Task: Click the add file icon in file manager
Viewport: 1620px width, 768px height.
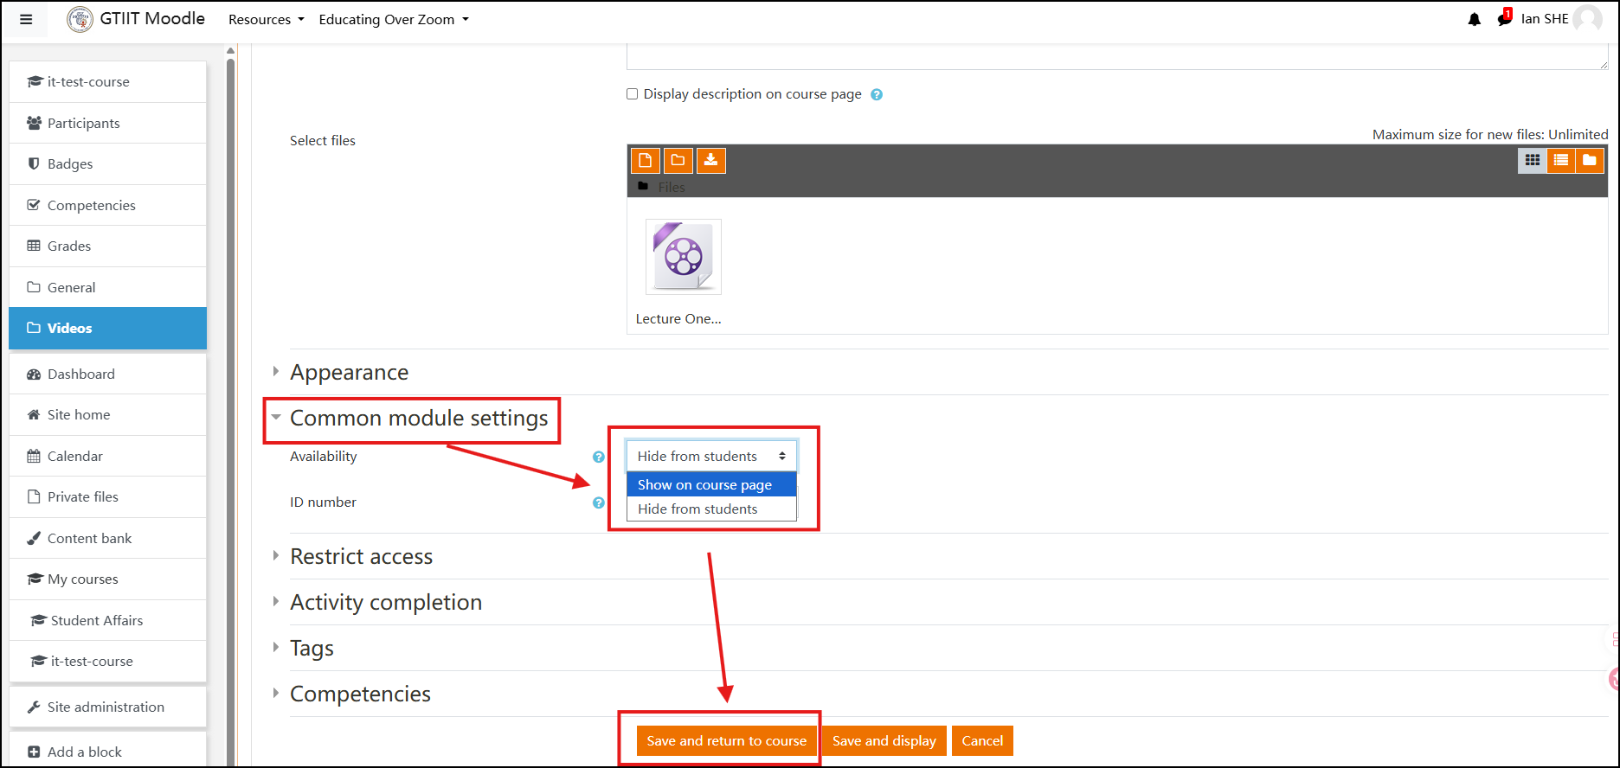Action: [645, 160]
